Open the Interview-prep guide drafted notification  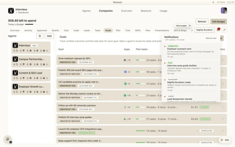[191, 68]
